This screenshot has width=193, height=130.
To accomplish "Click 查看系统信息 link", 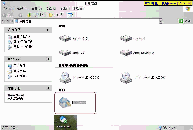I will pyautogui.click(x=22, y=37).
